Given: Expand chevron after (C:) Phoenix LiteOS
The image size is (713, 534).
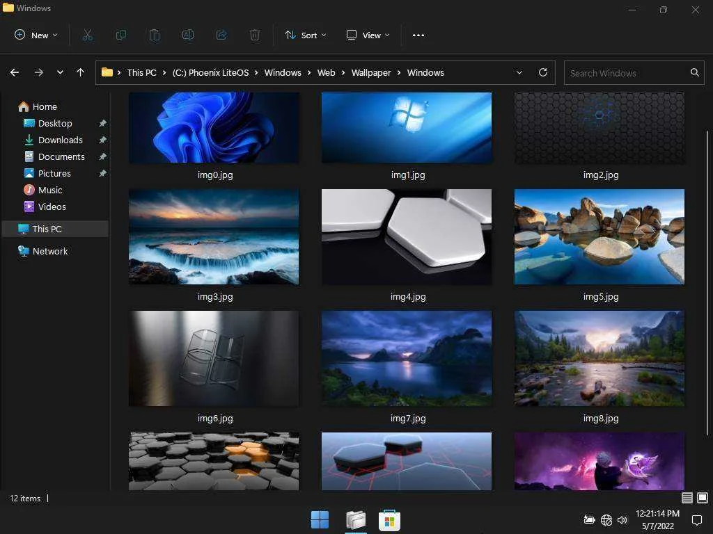Looking at the screenshot, I should pyautogui.click(x=256, y=72).
